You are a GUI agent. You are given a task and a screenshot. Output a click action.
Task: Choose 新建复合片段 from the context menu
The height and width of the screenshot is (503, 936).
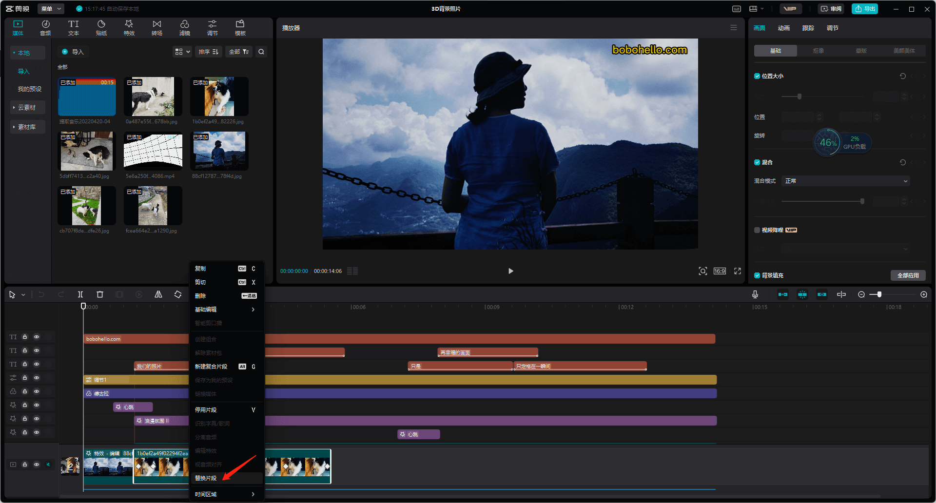pos(227,367)
